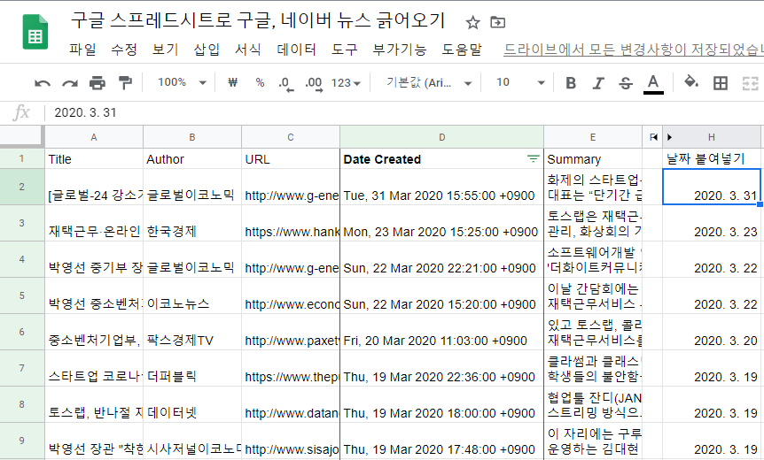Star this spreadsheet document
Image resolution: width=764 pixels, height=460 pixels.
(x=472, y=22)
